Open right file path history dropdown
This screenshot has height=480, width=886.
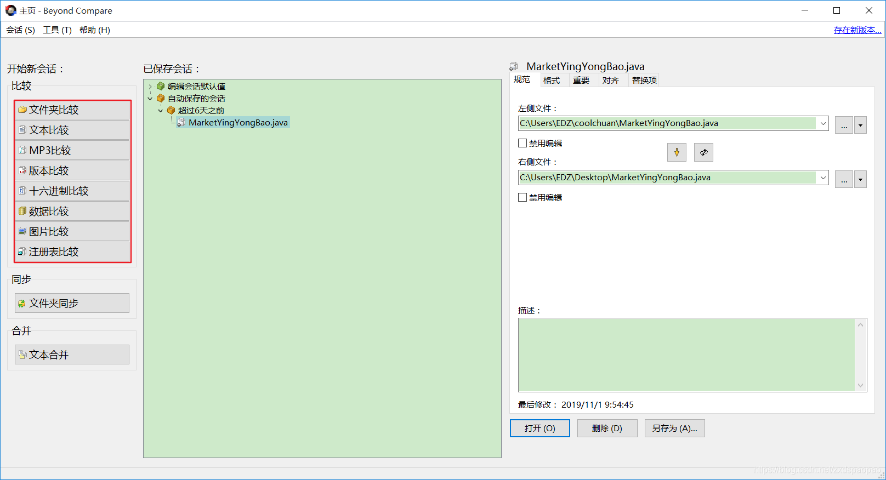click(822, 178)
